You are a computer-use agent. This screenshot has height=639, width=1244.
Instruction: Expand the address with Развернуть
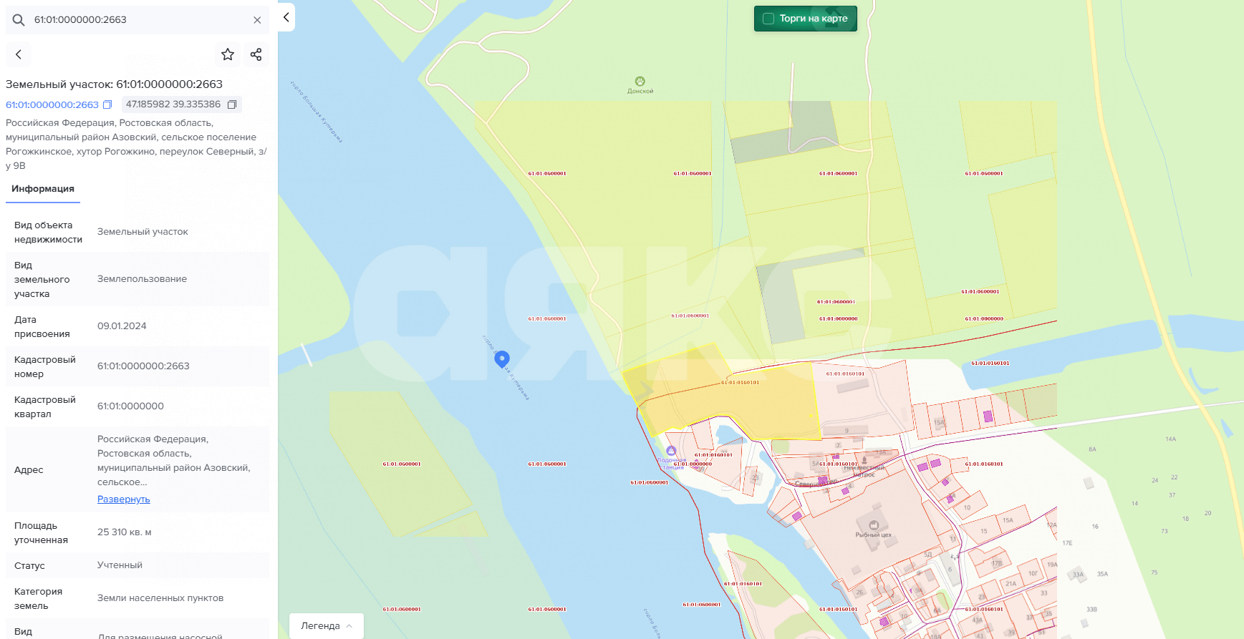click(123, 499)
